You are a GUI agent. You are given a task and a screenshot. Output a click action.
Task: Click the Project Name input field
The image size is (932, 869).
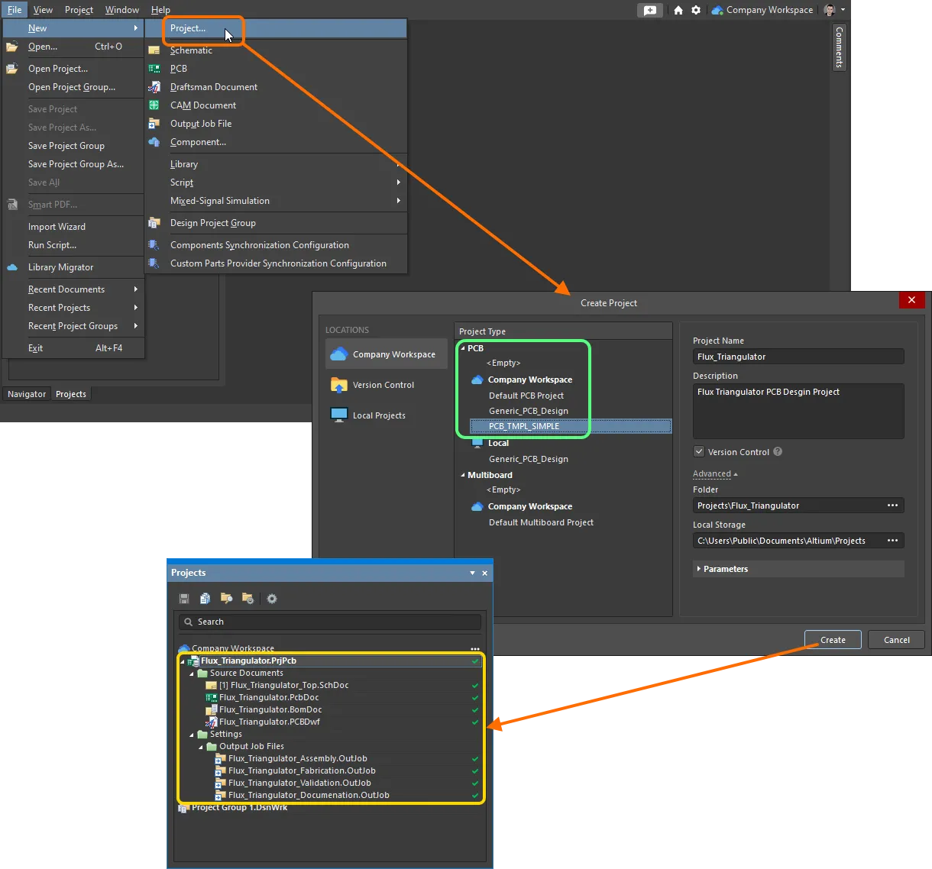coord(798,357)
